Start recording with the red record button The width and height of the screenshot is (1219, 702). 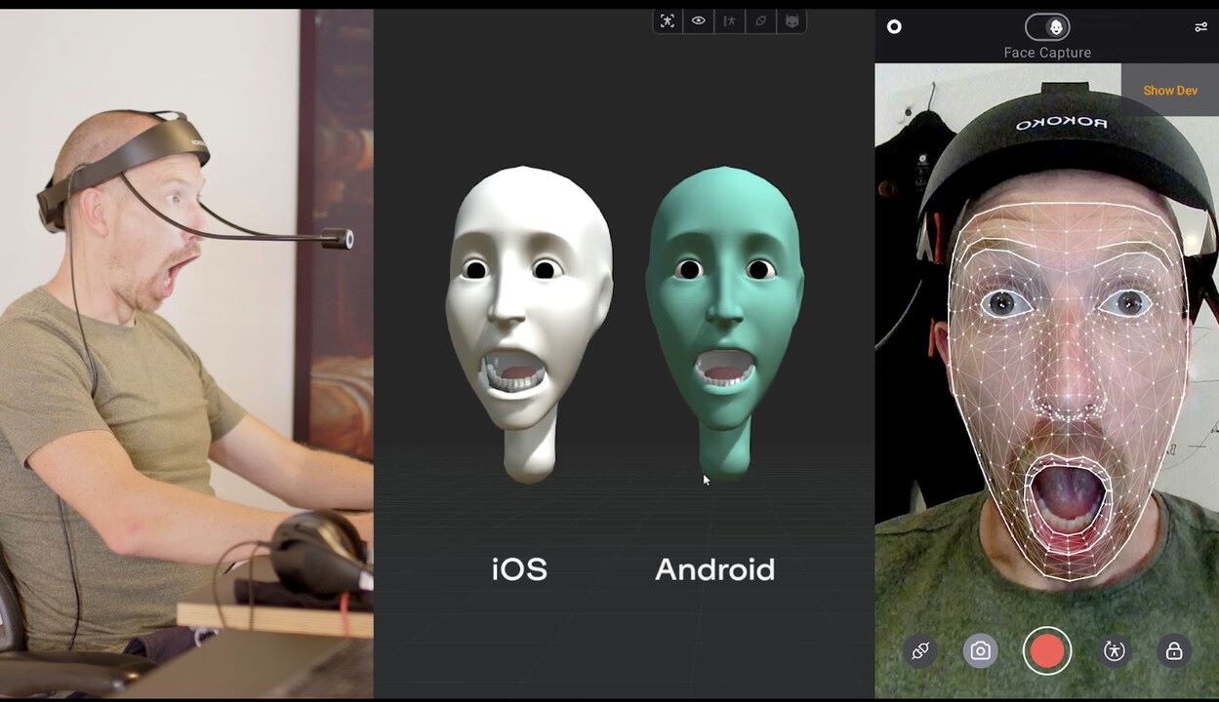[x=1047, y=651]
